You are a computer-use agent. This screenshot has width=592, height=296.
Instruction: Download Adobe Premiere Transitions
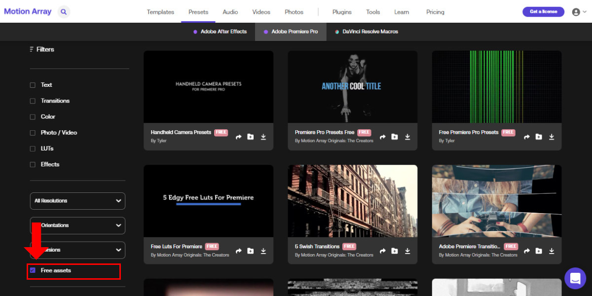(552, 251)
